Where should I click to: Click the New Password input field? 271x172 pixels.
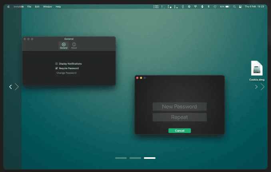pyautogui.click(x=179, y=107)
